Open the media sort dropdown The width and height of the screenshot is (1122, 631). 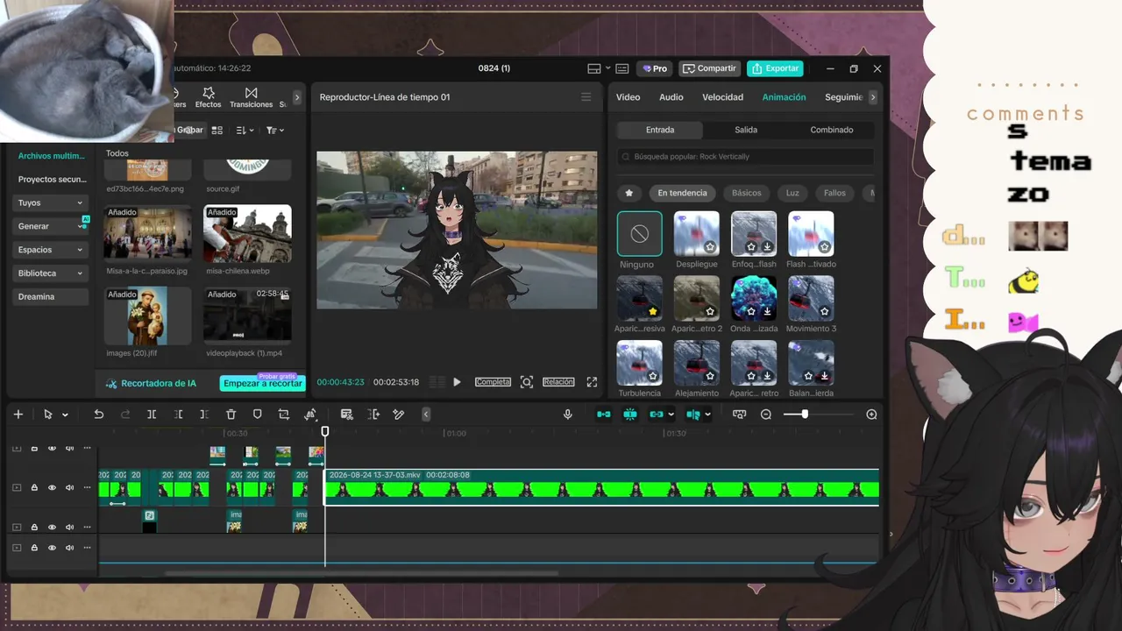(245, 131)
